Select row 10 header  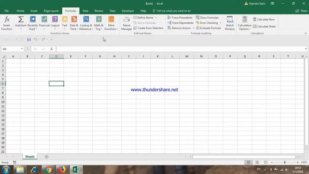(x=3, y=102)
